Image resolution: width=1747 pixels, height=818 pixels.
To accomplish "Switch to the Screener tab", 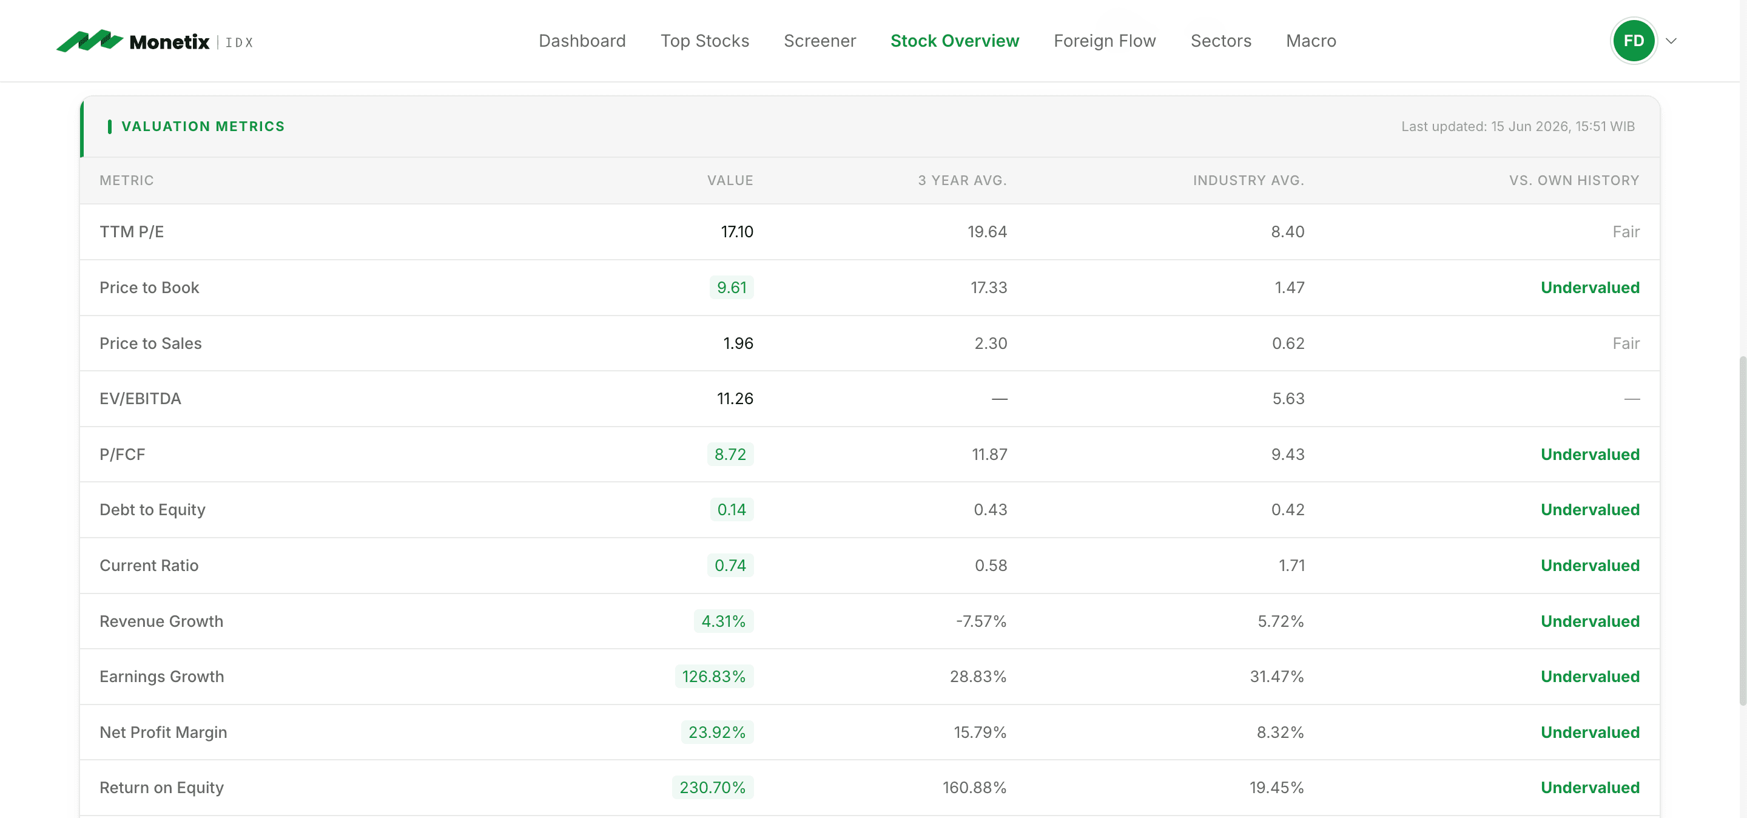I will (x=820, y=41).
